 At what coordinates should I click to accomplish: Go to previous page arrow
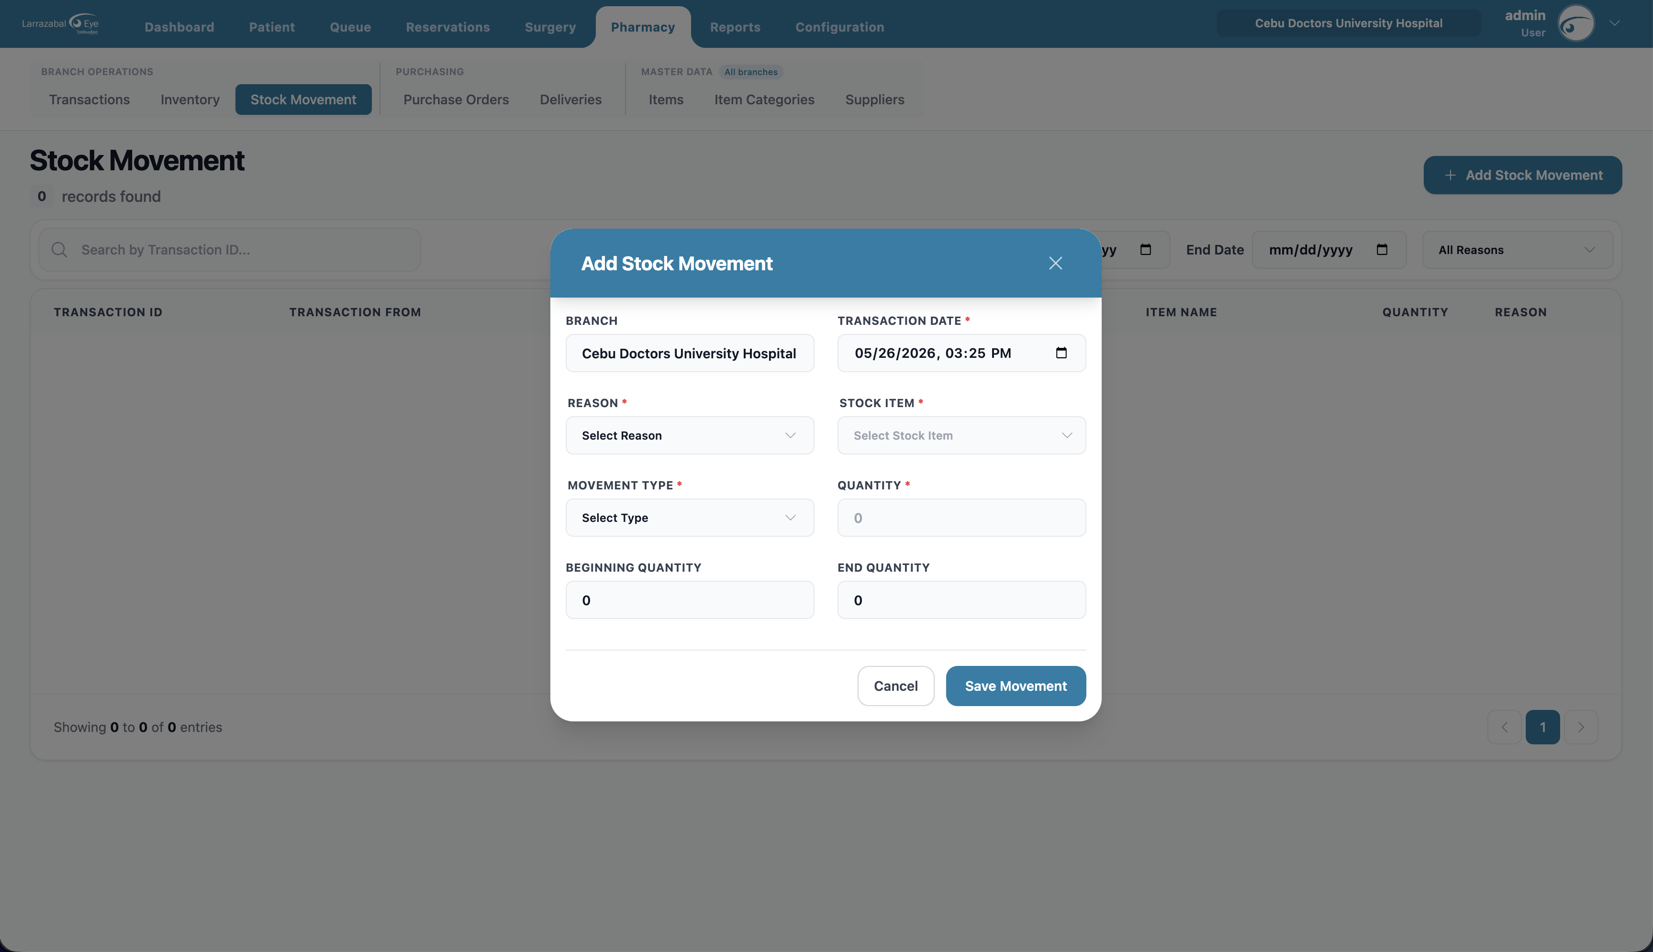[1505, 727]
